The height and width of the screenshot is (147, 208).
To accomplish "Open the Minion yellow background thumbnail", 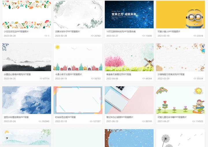I will point(180,14).
